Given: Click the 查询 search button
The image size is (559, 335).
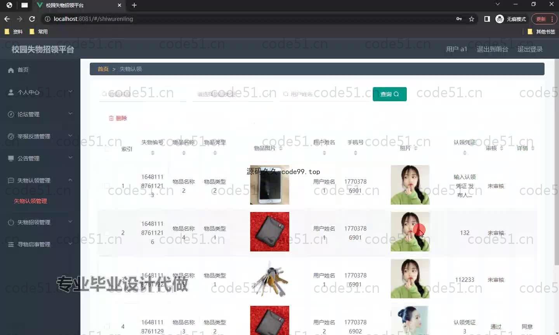Looking at the screenshot, I should tap(390, 94).
